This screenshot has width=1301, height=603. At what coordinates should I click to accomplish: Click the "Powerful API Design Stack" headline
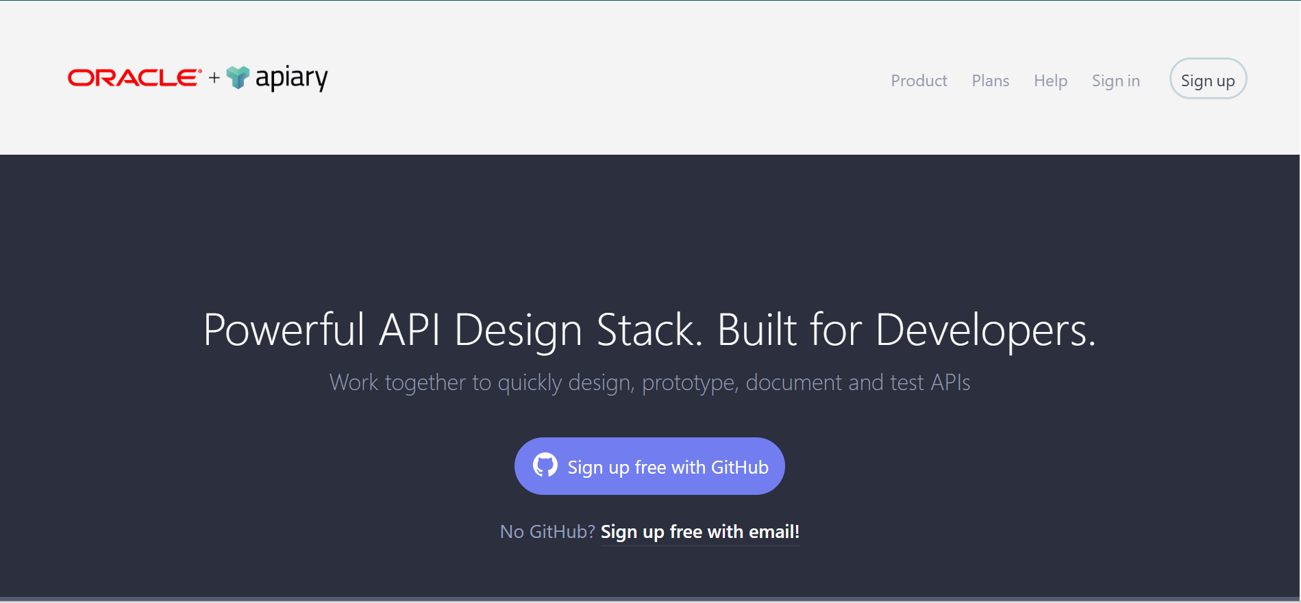pyautogui.click(x=452, y=331)
